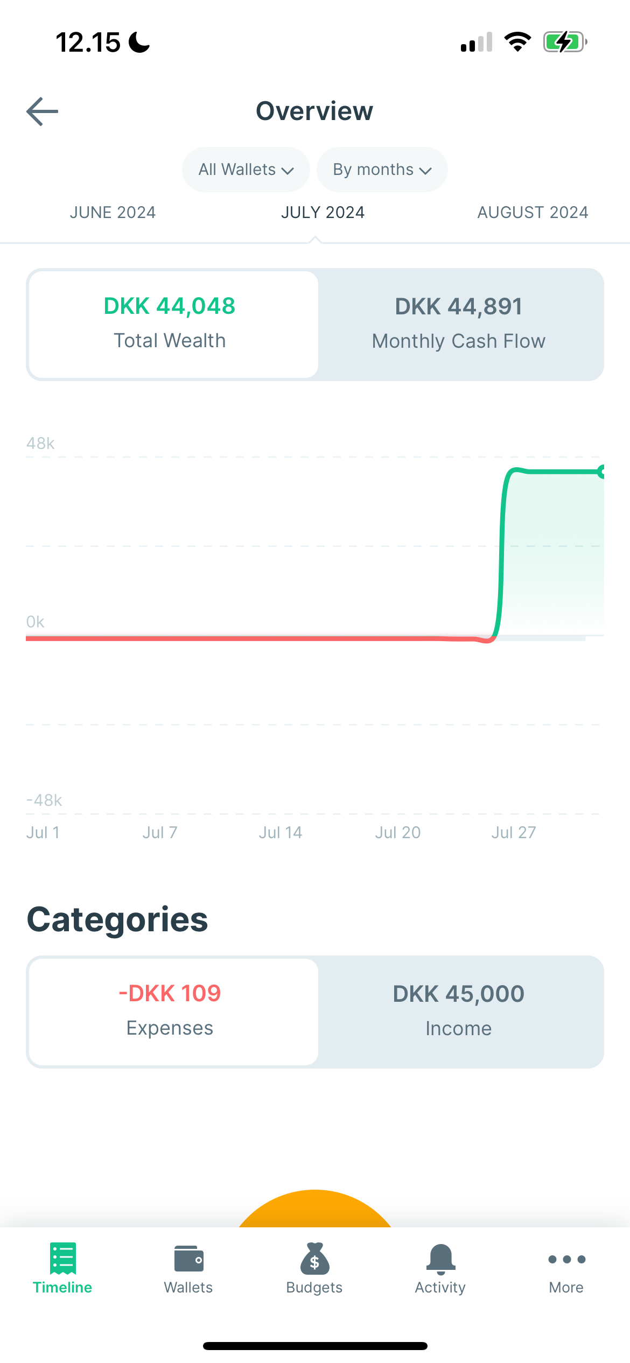Expand the By months dropdown
This screenshot has height=1363, width=630.
point(382,170)
